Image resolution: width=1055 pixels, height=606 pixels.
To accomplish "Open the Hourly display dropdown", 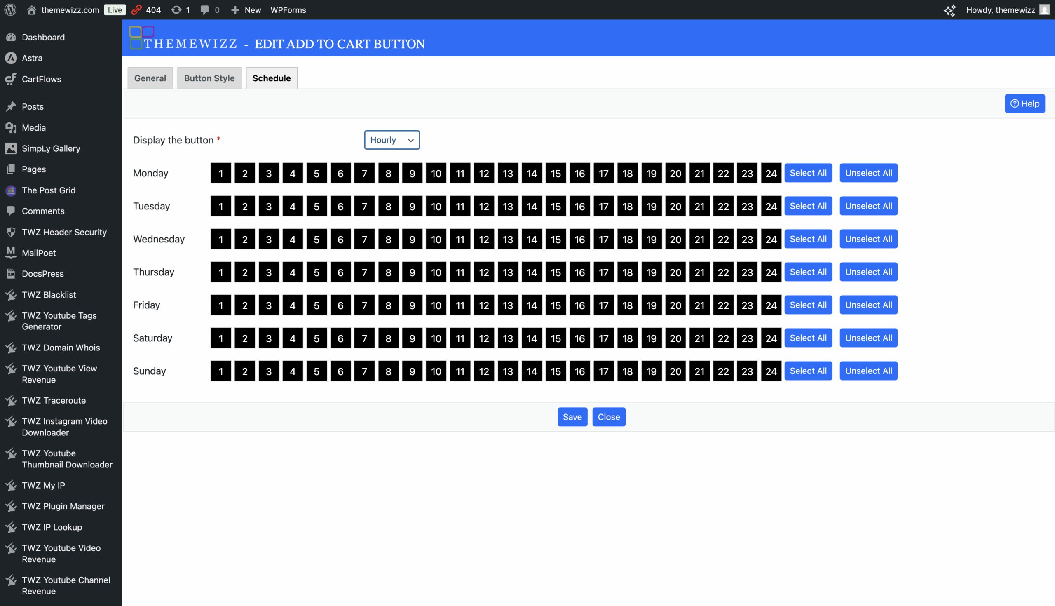I will [x=392, y=140].
